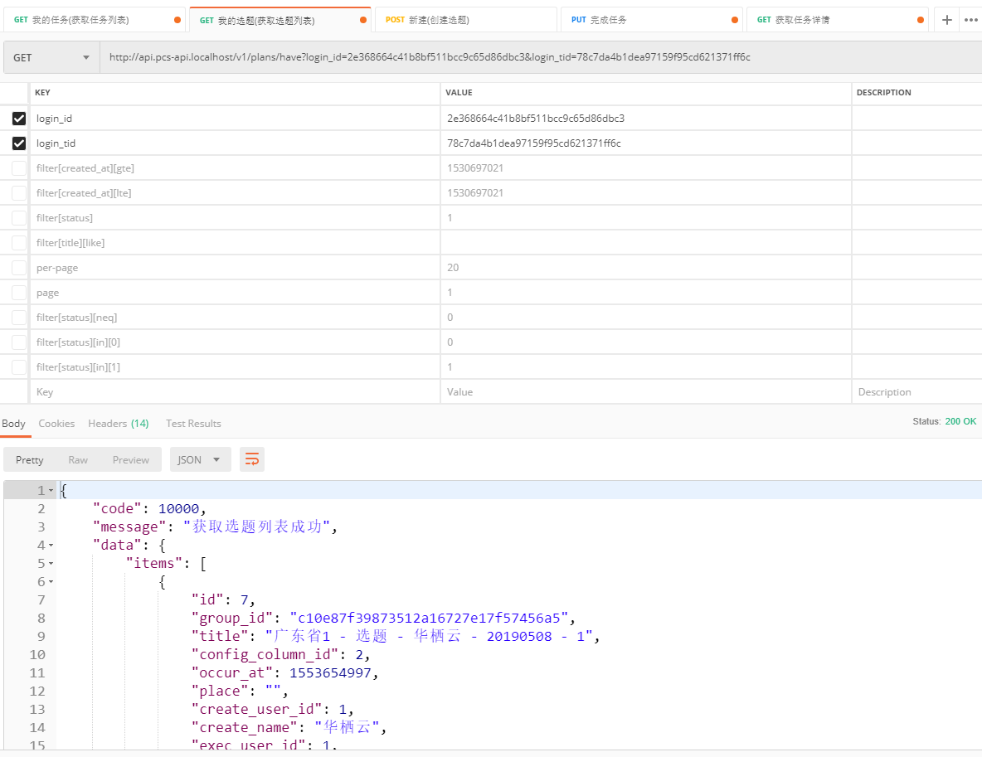This screenshot has width=982, height=757.
Task: Click the orange unsaved dot on 获取任务详情 tab
Action: tap(921, 20)
